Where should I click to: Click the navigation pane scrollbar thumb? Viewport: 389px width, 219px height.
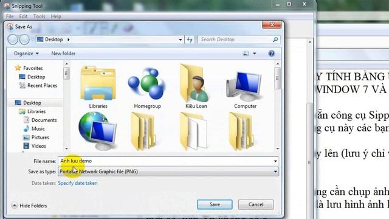click(66, 74)
